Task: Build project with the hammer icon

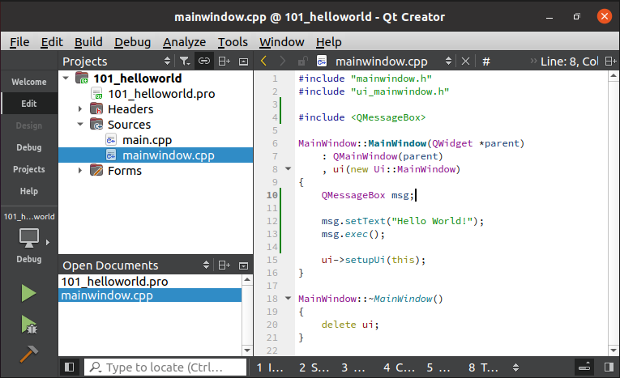Action: tap(29, 354)
